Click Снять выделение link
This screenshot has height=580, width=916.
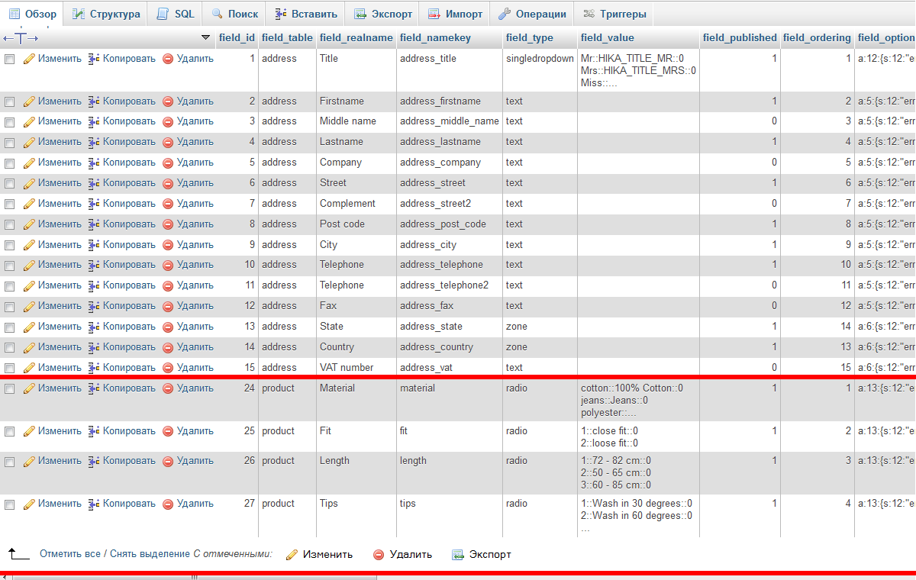coord(150,554)
